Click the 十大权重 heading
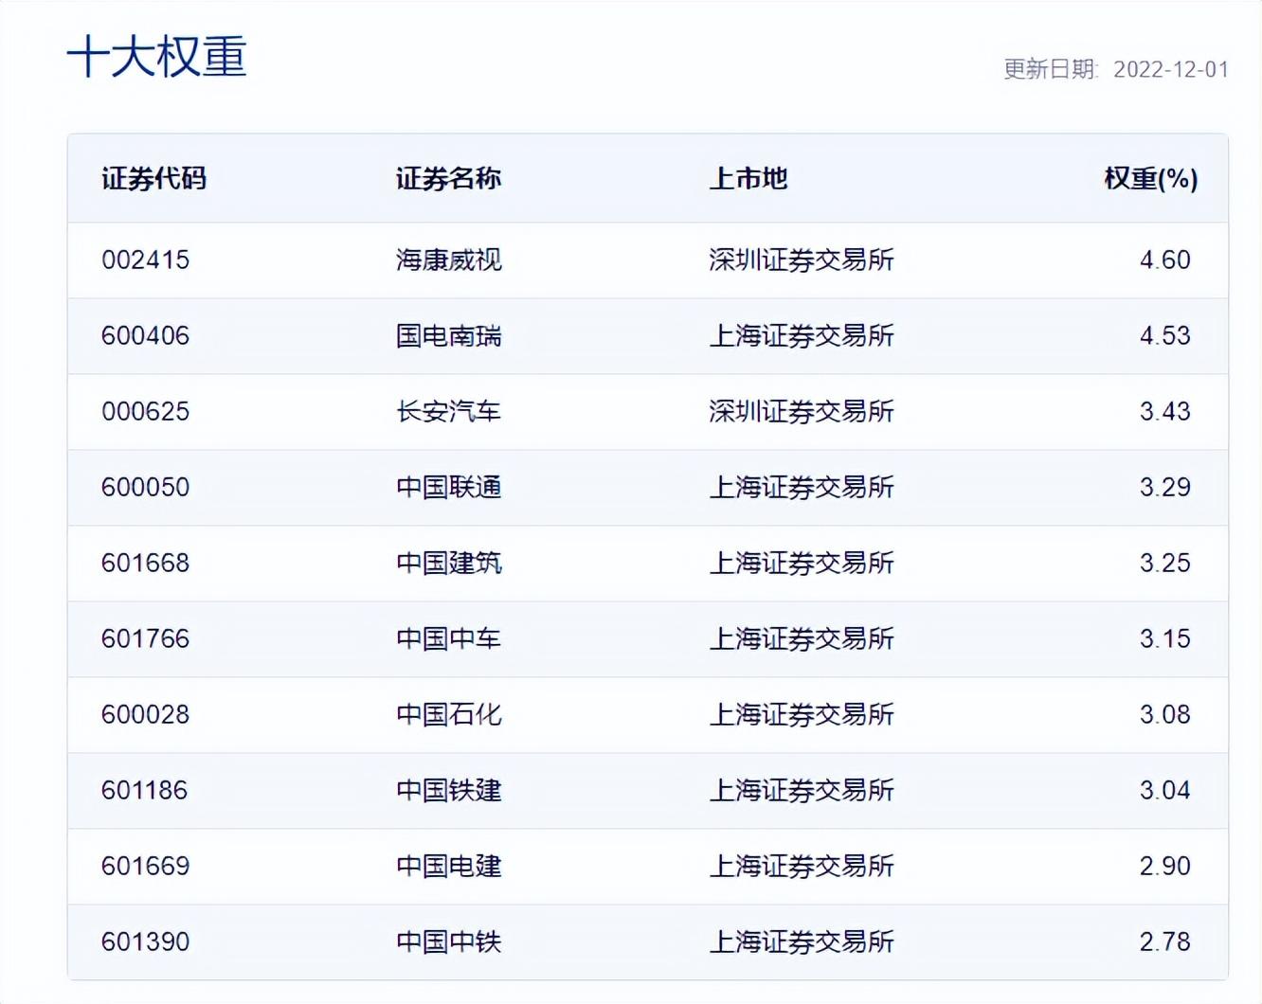The image size is (1262, 1004). click(157, 57)
